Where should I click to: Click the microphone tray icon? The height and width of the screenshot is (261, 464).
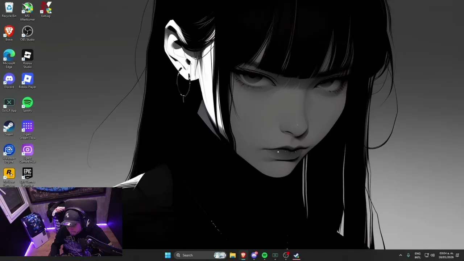coord(409,255)
